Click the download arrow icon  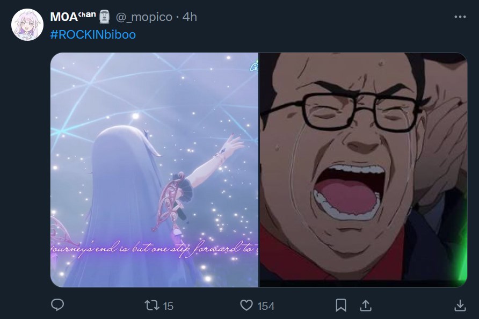[460, 305]
